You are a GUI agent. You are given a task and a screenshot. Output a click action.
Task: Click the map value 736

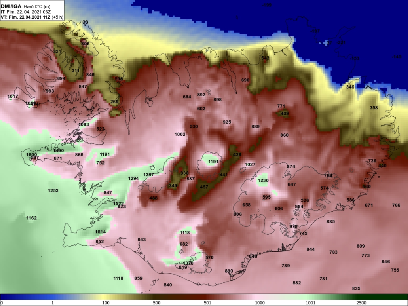coord(372,161)
